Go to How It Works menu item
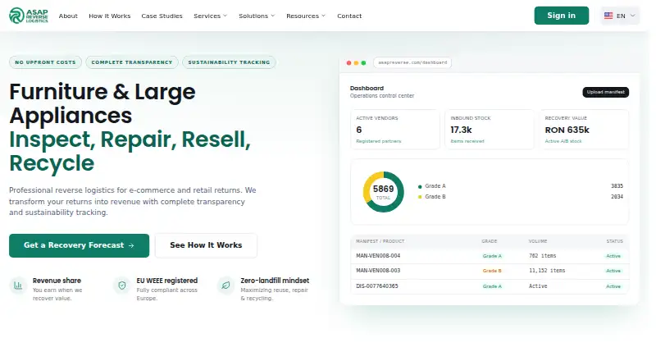Viewport: 656px width, 361px height. [x=110, y=16]
